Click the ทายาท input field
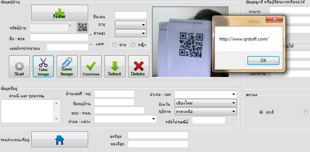Screen dimensions: 310x152 tap(290, 10)
